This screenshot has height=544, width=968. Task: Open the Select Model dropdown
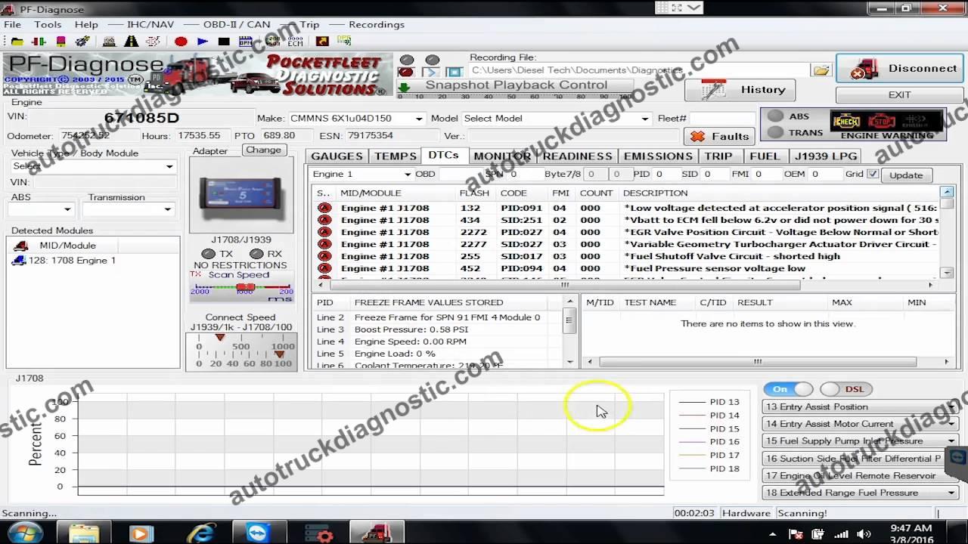click(647, 119)
